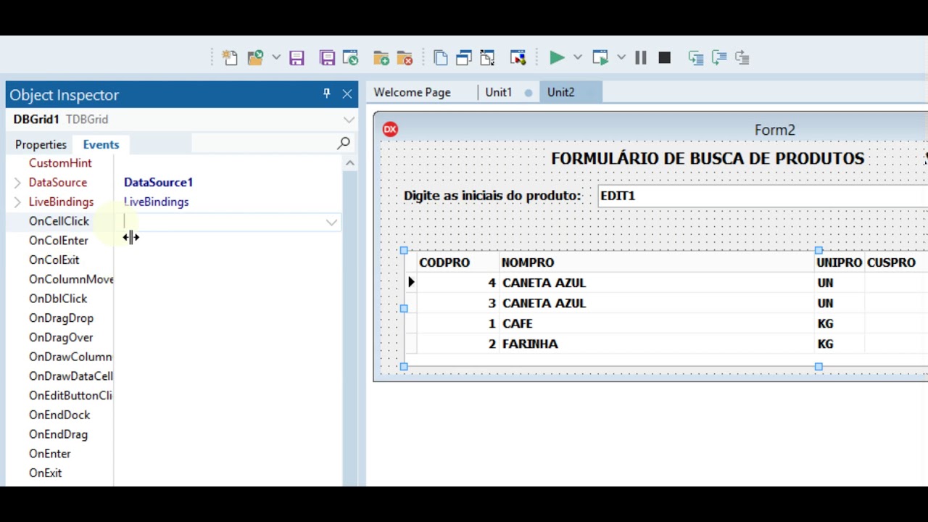The image size is (928, 522).
Task: Switch to the Properties tab
Action: tap(41, 144)
